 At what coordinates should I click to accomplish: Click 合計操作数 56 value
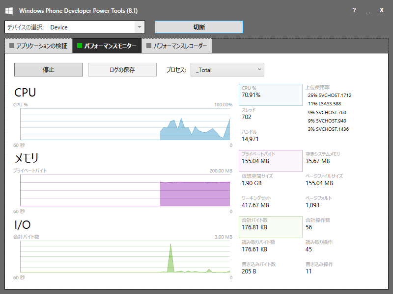tap(309, 227)
